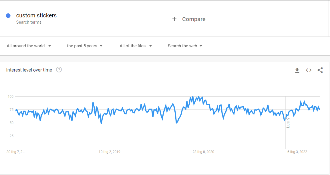Image resolution: width=330 pixels, height=175 pixels.
Task: Click the plus icon to add comparison
Action: coord(174,19)
